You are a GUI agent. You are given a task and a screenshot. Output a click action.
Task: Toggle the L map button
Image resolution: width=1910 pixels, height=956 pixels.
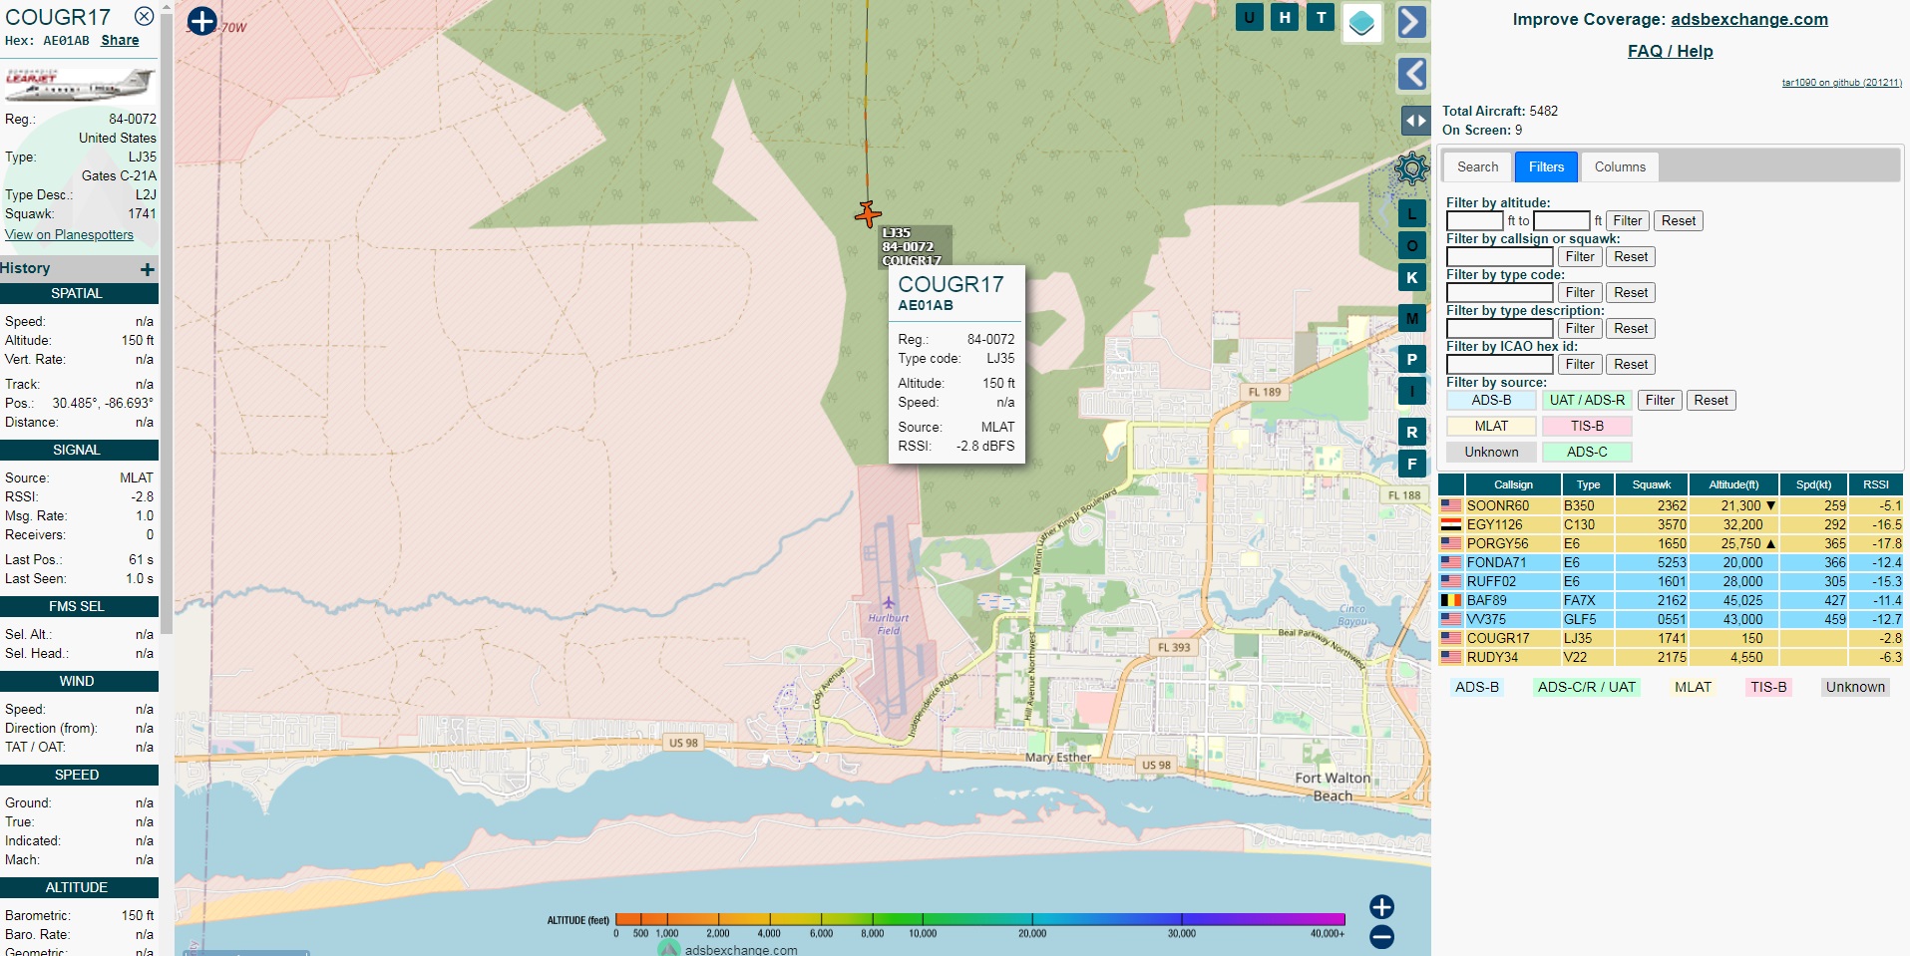[1411, 213]
